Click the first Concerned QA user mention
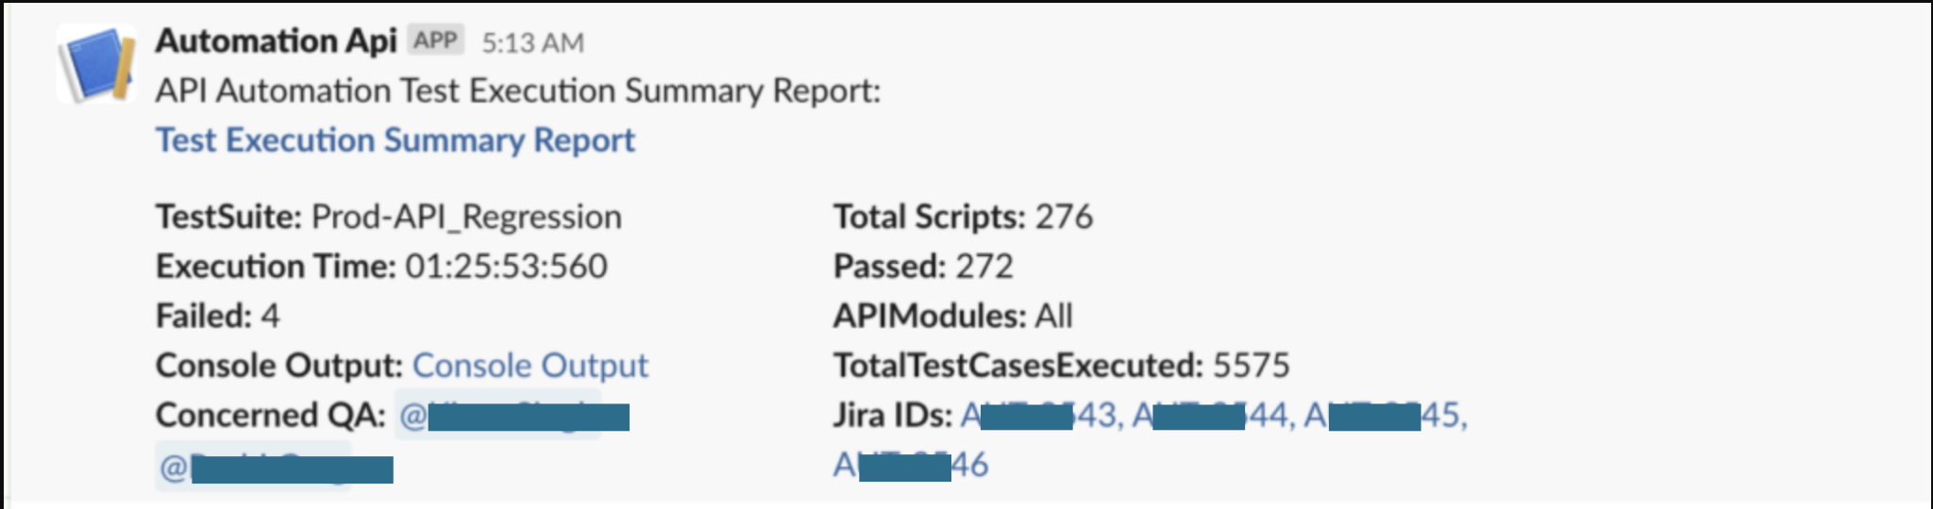 pos(514,416)
